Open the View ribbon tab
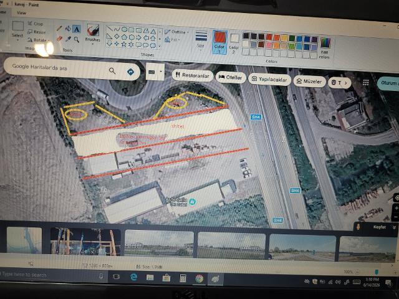 click(22, 12)
